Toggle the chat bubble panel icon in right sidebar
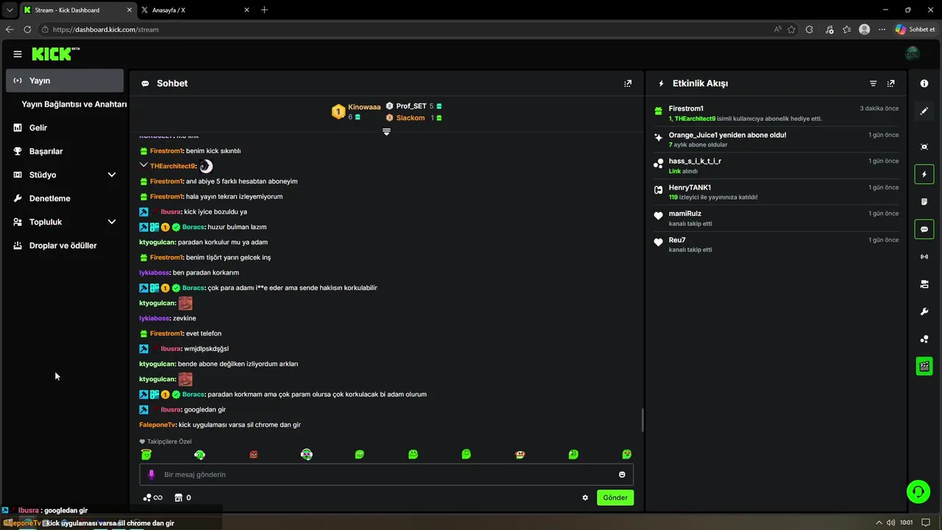942x530 pixels. coord(924,229)
